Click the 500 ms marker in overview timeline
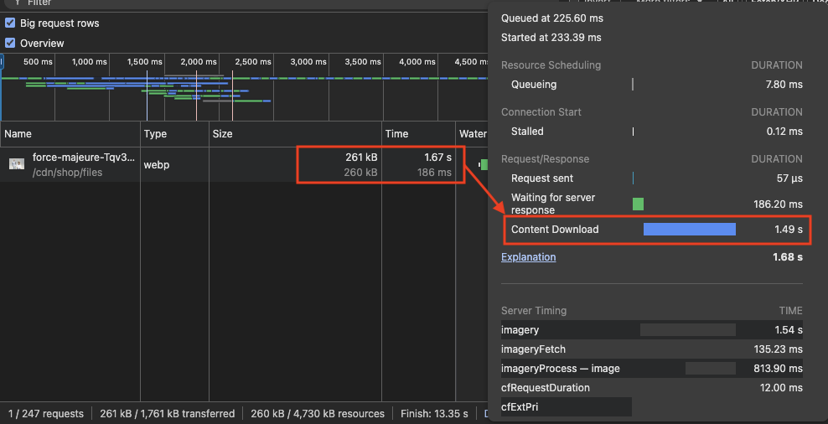 click(x=38, y=62)
